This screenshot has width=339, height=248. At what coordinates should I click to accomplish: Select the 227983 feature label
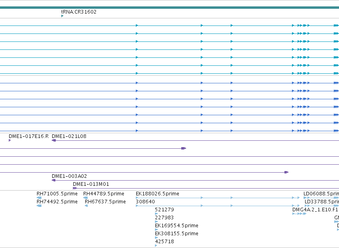click(164, 217)
